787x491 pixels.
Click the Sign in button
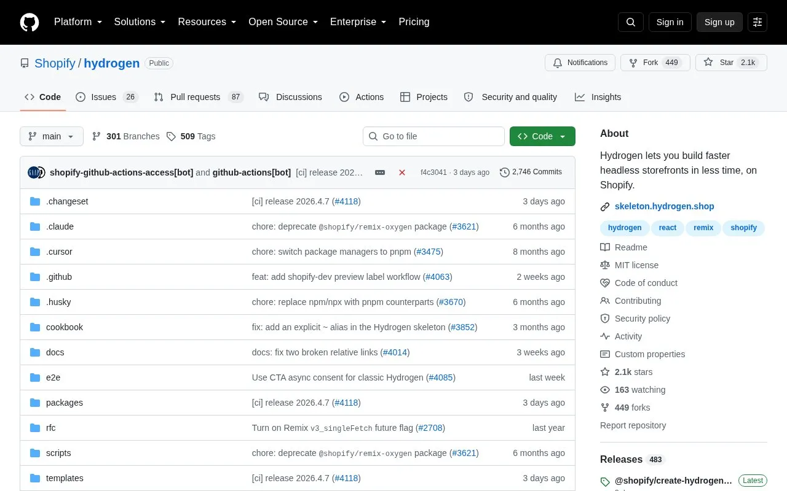[x=670, y=22]
